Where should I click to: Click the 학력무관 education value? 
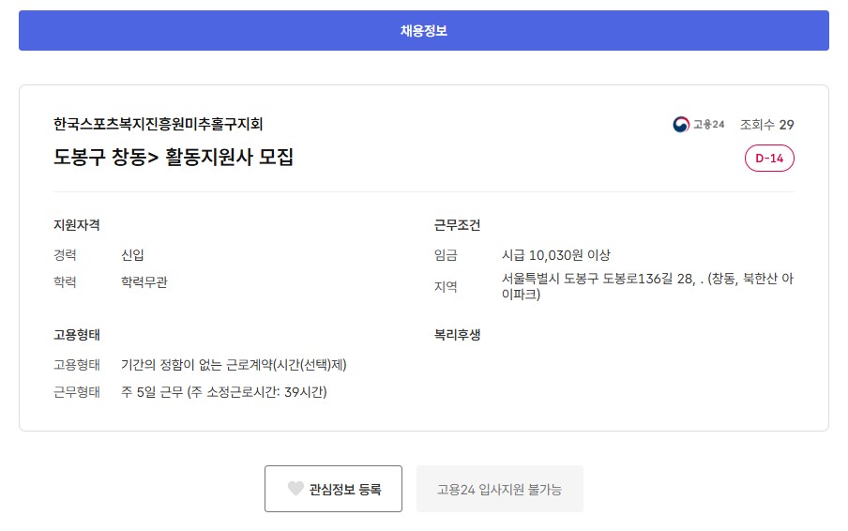[x=144, y=282]
